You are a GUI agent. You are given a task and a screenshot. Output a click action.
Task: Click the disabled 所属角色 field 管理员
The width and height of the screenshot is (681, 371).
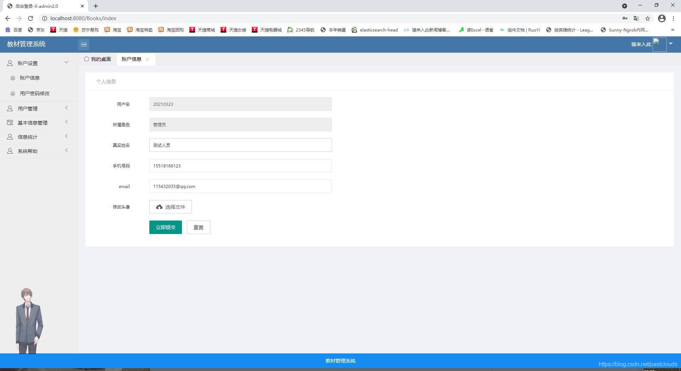tap(240, 125)
